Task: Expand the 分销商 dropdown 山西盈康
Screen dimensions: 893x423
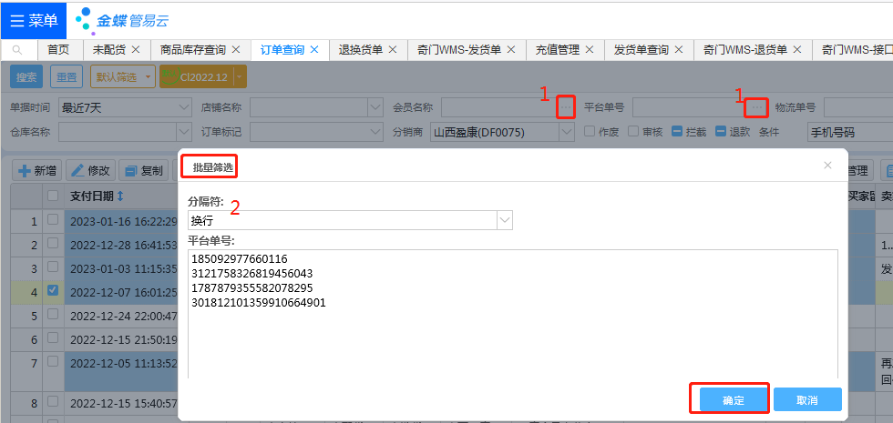Action: [566, 132]
